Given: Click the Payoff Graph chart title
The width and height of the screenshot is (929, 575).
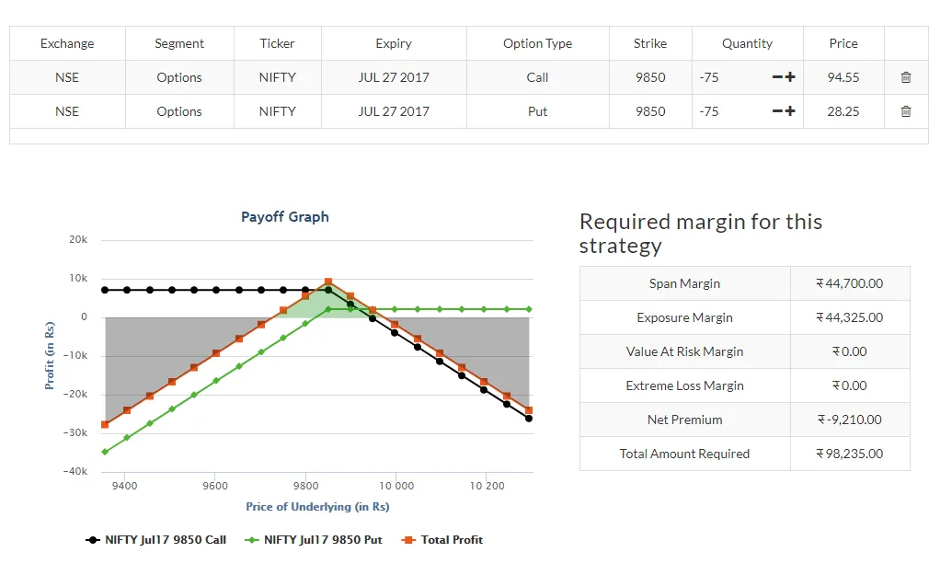Looking at the screenshot, I should (x=285, y=217).
